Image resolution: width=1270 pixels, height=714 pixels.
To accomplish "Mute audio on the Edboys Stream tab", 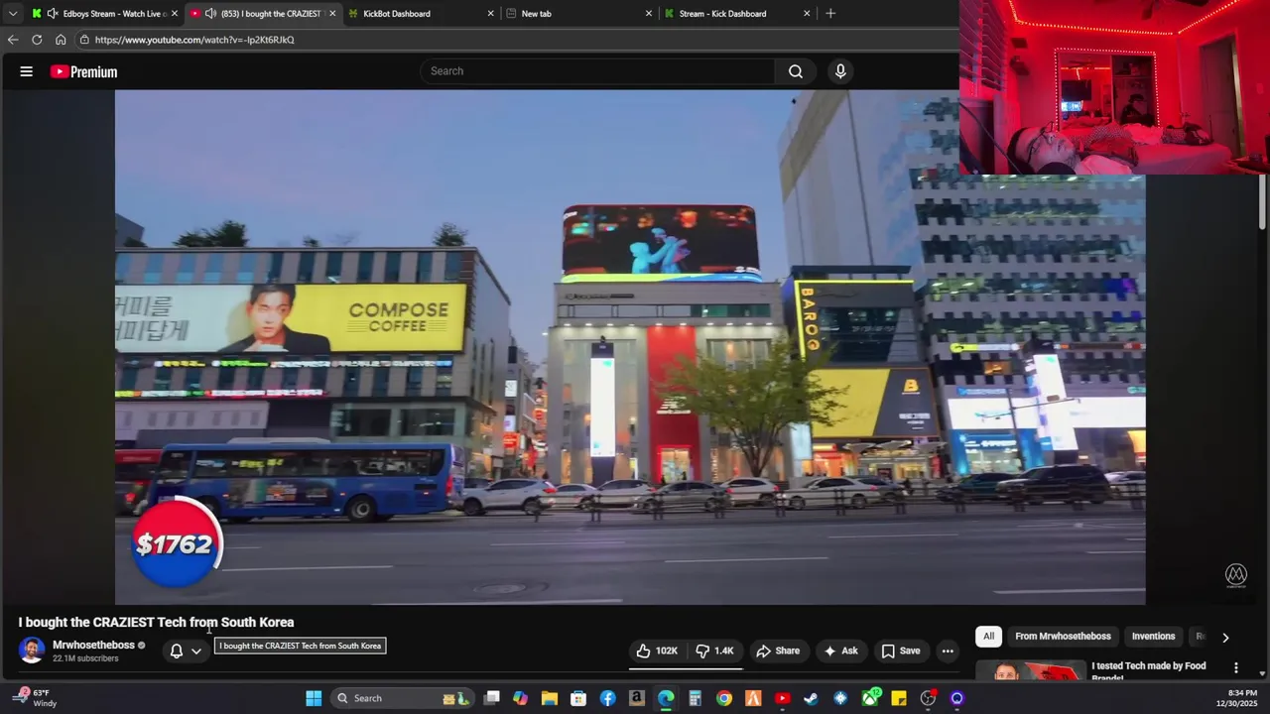I will [53, 14].
